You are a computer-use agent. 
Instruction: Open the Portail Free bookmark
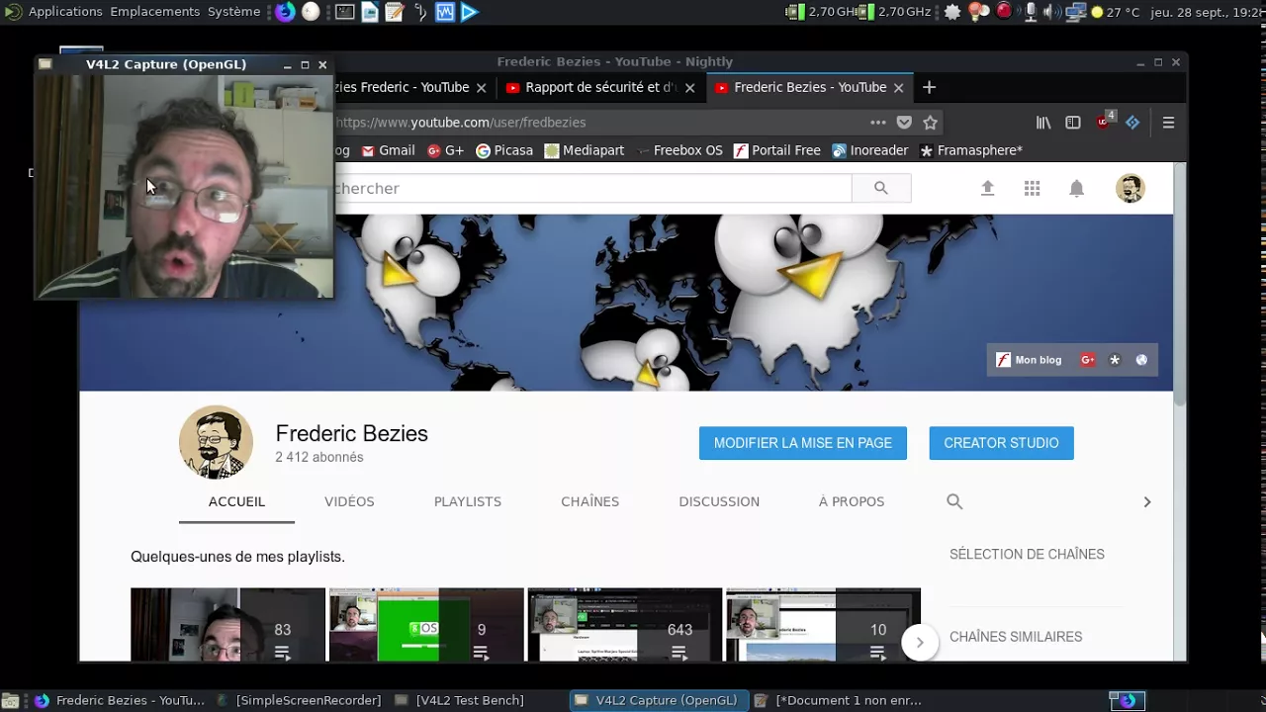click(x=777, y=150)
